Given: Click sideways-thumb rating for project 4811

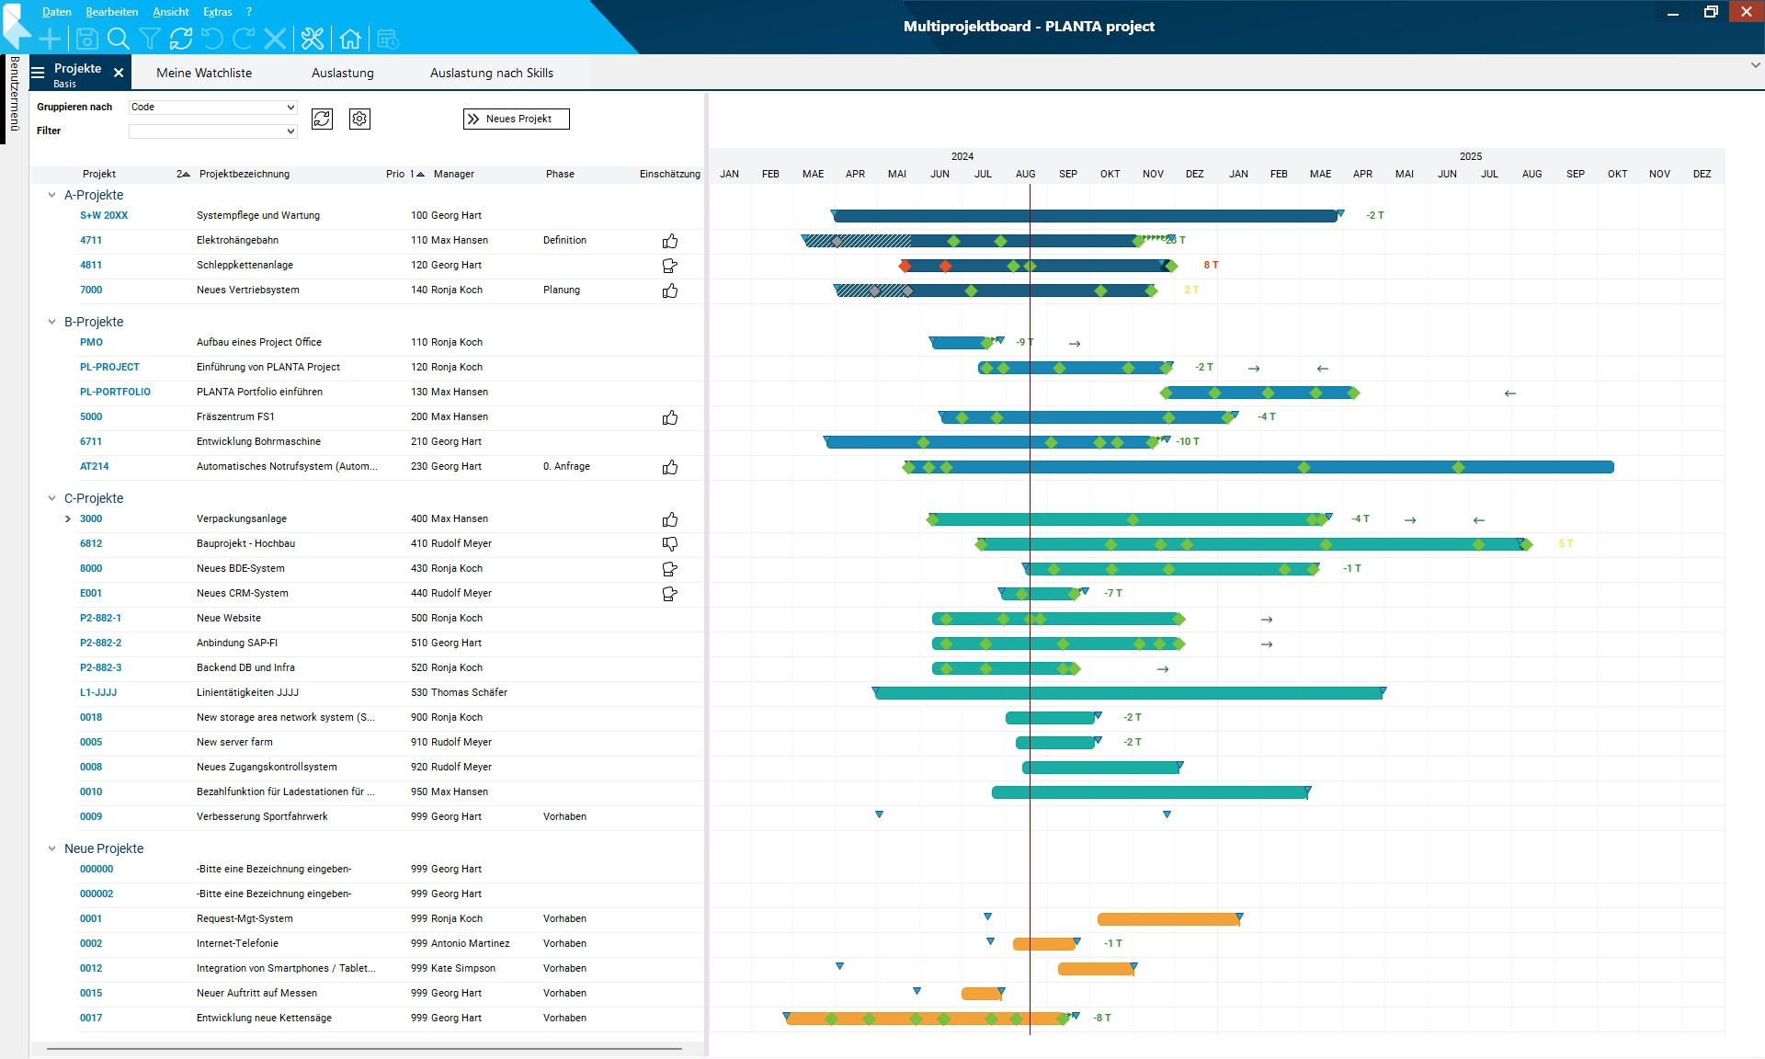Looking at the screenshot, I should pyautogui.click(x=670, y=266).
